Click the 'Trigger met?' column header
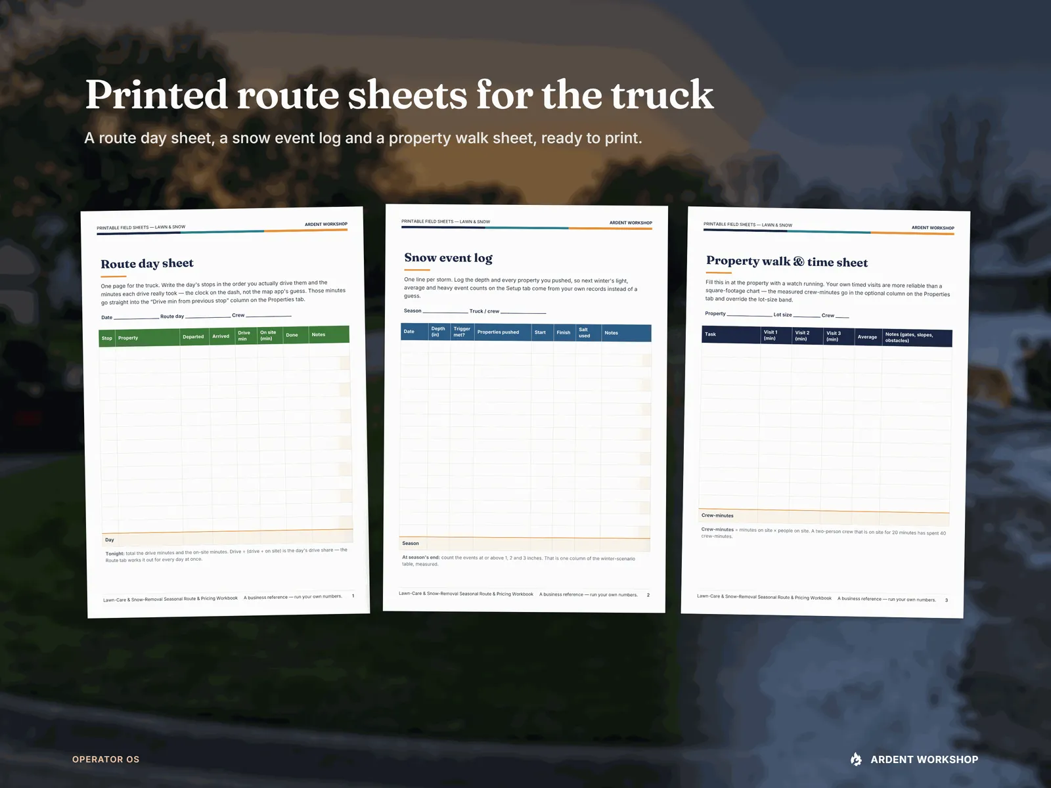 [462, 332]
